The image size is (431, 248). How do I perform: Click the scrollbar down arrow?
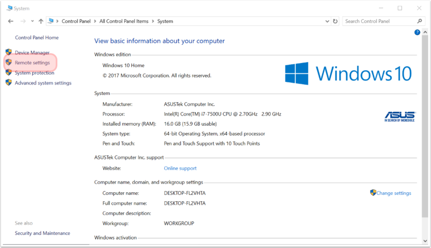(x=425, y=241)
